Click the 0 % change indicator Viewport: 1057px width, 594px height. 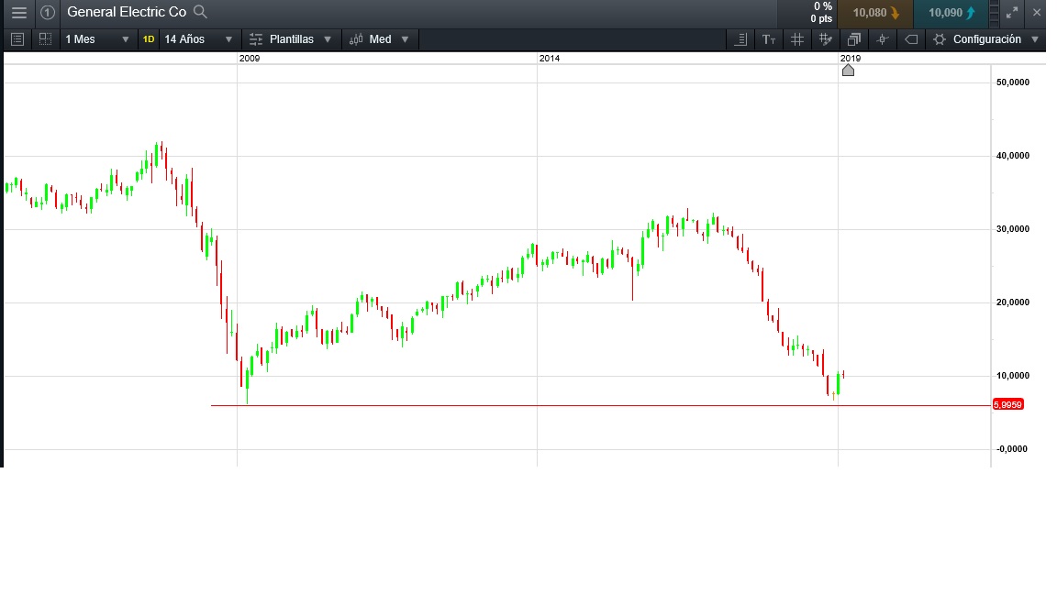822,6
